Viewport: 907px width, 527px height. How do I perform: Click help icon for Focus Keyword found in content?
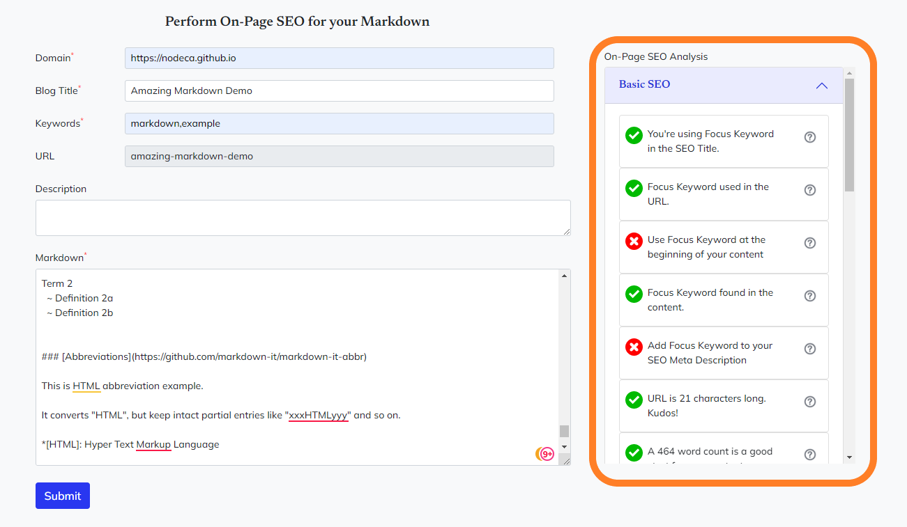click(809, 296)
